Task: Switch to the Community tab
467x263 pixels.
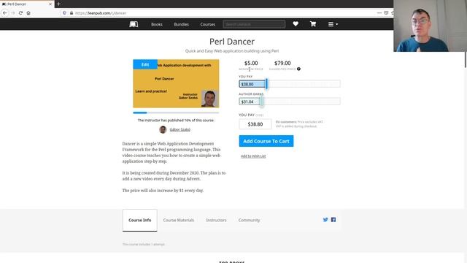Action: point(249,220)
